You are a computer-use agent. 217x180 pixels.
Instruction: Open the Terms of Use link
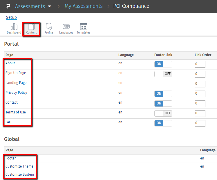pos(16,112)
